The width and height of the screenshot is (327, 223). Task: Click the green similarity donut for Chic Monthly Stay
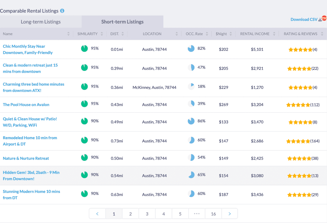[84, 48]
